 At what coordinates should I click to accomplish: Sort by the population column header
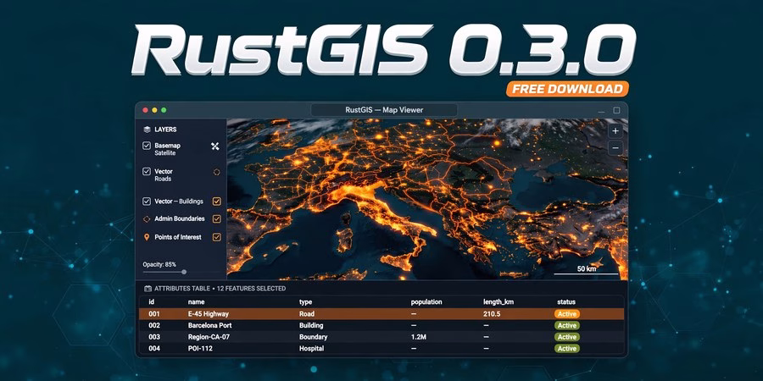(x=426, y=302)
